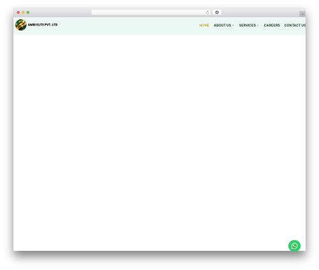This screenshot has height=270, width=319.
Task: Click the Ambi Elite round logo
Action: tap(21, 25)
